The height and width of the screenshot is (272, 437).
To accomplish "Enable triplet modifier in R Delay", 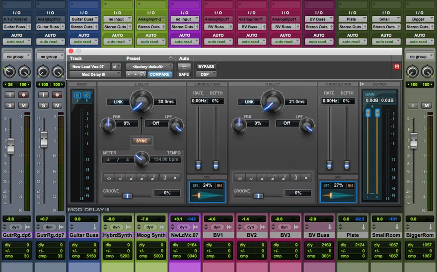I will click(x=295, y=178).
